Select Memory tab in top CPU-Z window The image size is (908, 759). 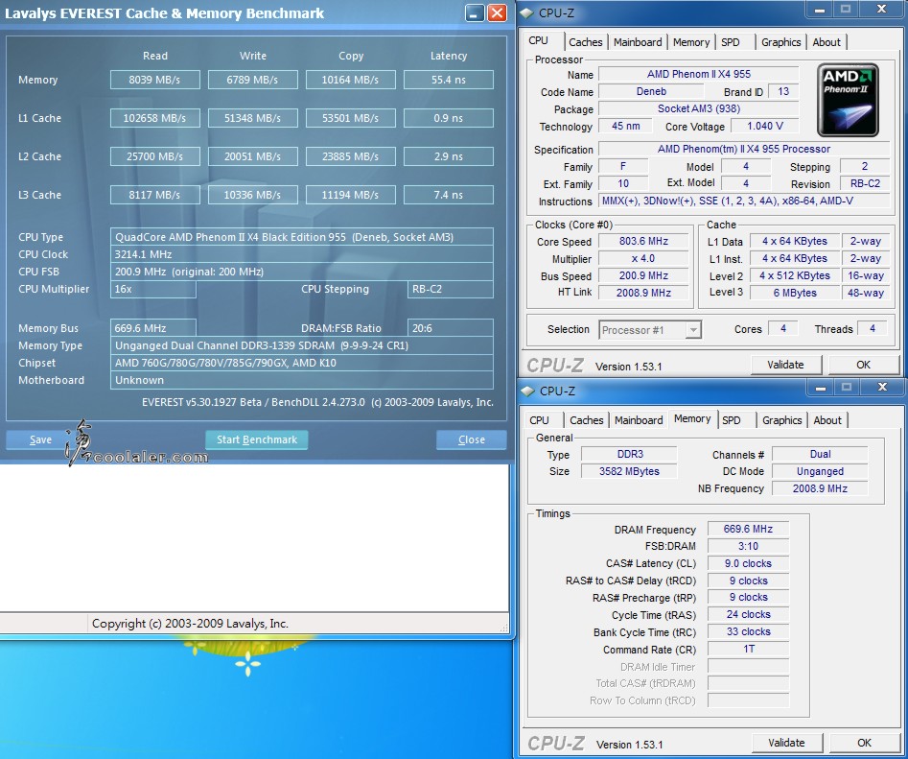pyautogui.click(x=691, y=42)
